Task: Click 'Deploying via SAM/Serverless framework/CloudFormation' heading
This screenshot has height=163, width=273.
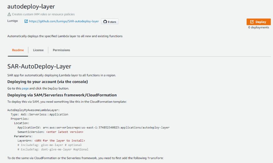Action: pos(62,95)
